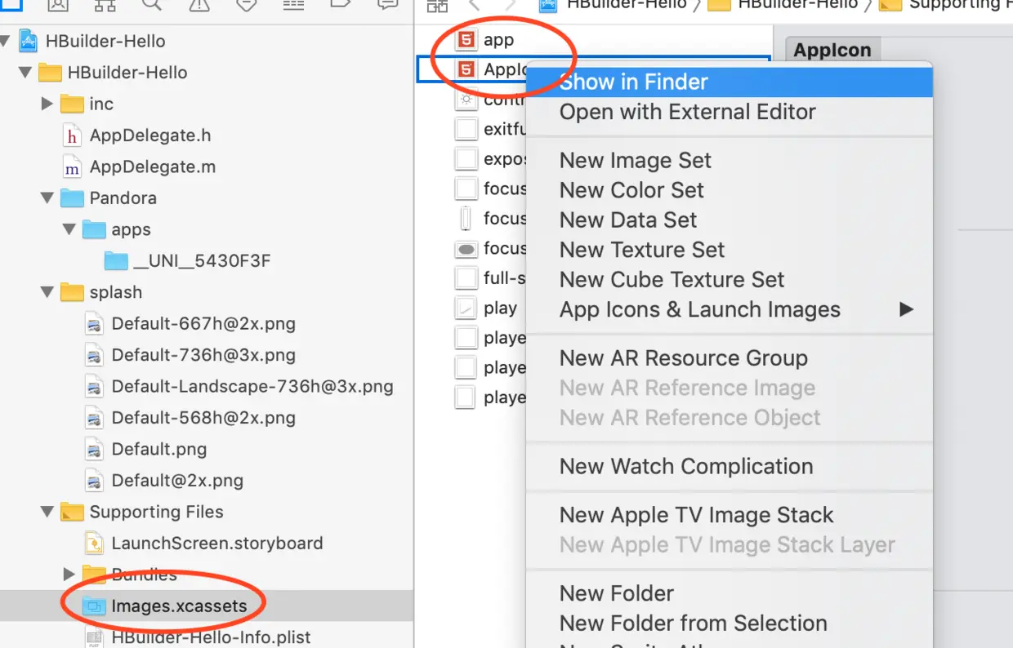Click the app asset's HTML5 thumbnail icon

[x=466, y=40]
